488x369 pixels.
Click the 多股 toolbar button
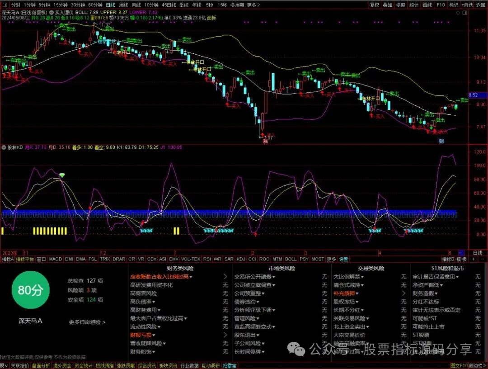pyautogui.click(x=400, y=5)
